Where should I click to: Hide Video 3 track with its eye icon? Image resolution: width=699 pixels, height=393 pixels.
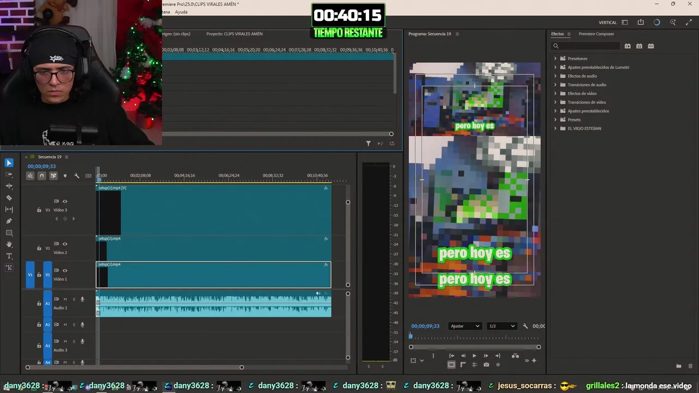tap(65, 201)
